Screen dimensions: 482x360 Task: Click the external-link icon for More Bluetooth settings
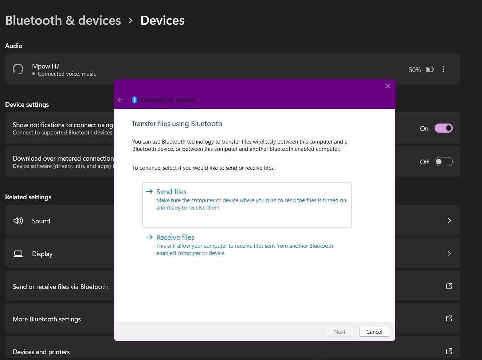(449, 318)
